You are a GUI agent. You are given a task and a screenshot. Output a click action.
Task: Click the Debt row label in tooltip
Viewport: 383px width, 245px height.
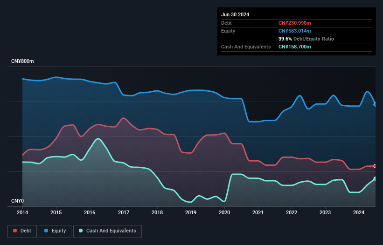tap(226, 23)
